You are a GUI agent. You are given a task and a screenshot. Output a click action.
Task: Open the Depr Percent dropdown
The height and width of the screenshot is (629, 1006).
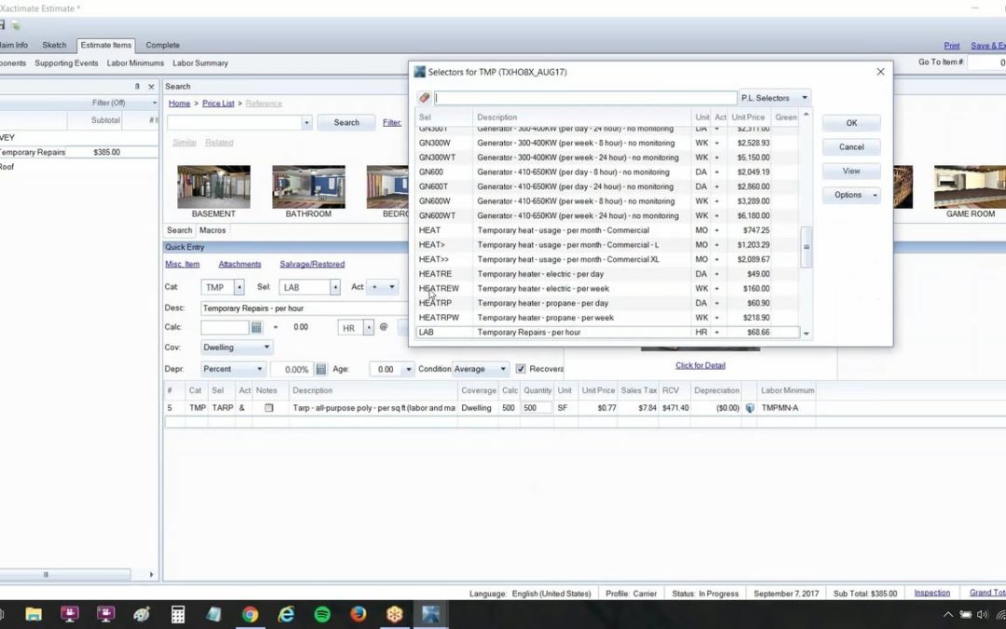click(x=259, y=369)
